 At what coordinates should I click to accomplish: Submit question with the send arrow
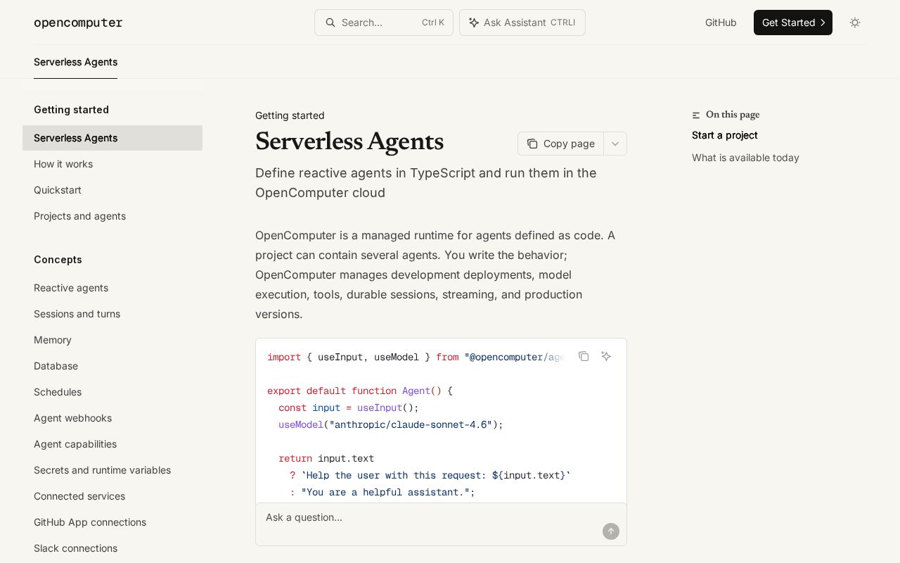tap(611, 531)
